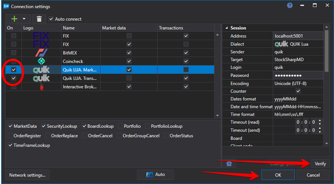Click the Dates format value yyyyMMdd

click(298, 99)
